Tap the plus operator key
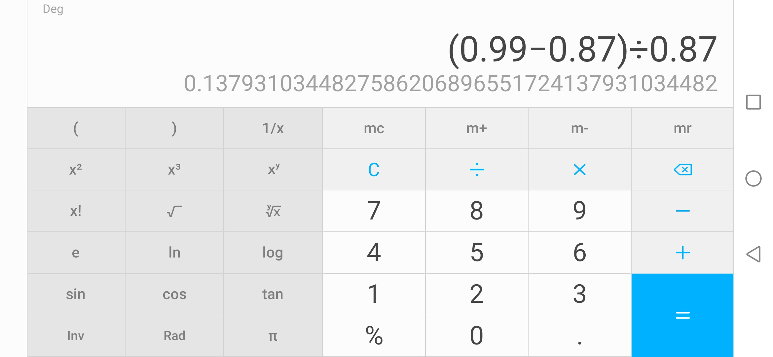This screenshot has width=773, height=357. tap(682, 253)
